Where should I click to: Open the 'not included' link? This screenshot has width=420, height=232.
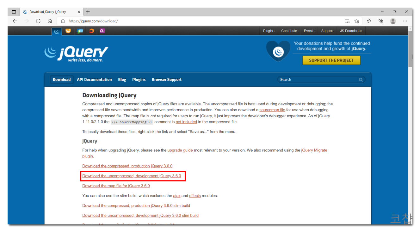pos(186,122)
